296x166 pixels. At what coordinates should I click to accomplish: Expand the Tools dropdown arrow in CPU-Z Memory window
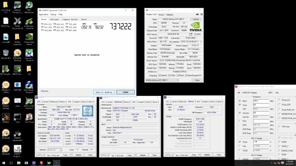tap(199, 155)
